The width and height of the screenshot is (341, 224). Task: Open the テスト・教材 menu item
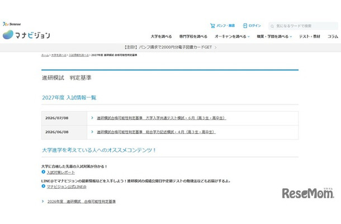coord(310,36)
